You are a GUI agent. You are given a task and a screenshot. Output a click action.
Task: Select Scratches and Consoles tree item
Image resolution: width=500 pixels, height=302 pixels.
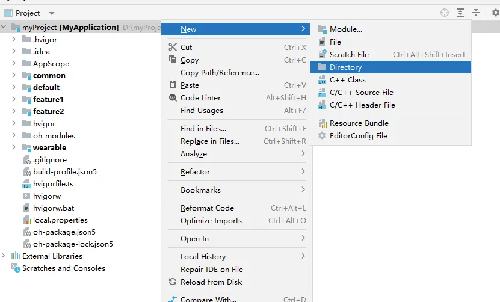click(63, 268)
